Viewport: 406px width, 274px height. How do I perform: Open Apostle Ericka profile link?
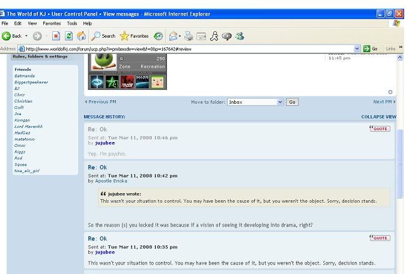(x=111, y=181)
